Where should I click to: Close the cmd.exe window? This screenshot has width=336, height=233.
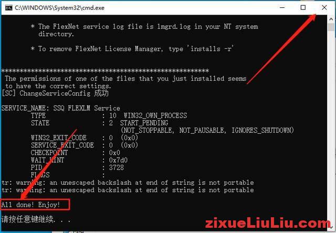click(x=324, y=8)
